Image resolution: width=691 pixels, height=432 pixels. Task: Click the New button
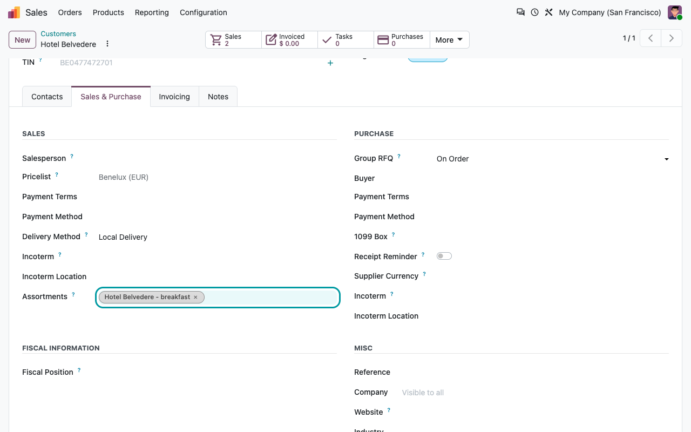23,40
